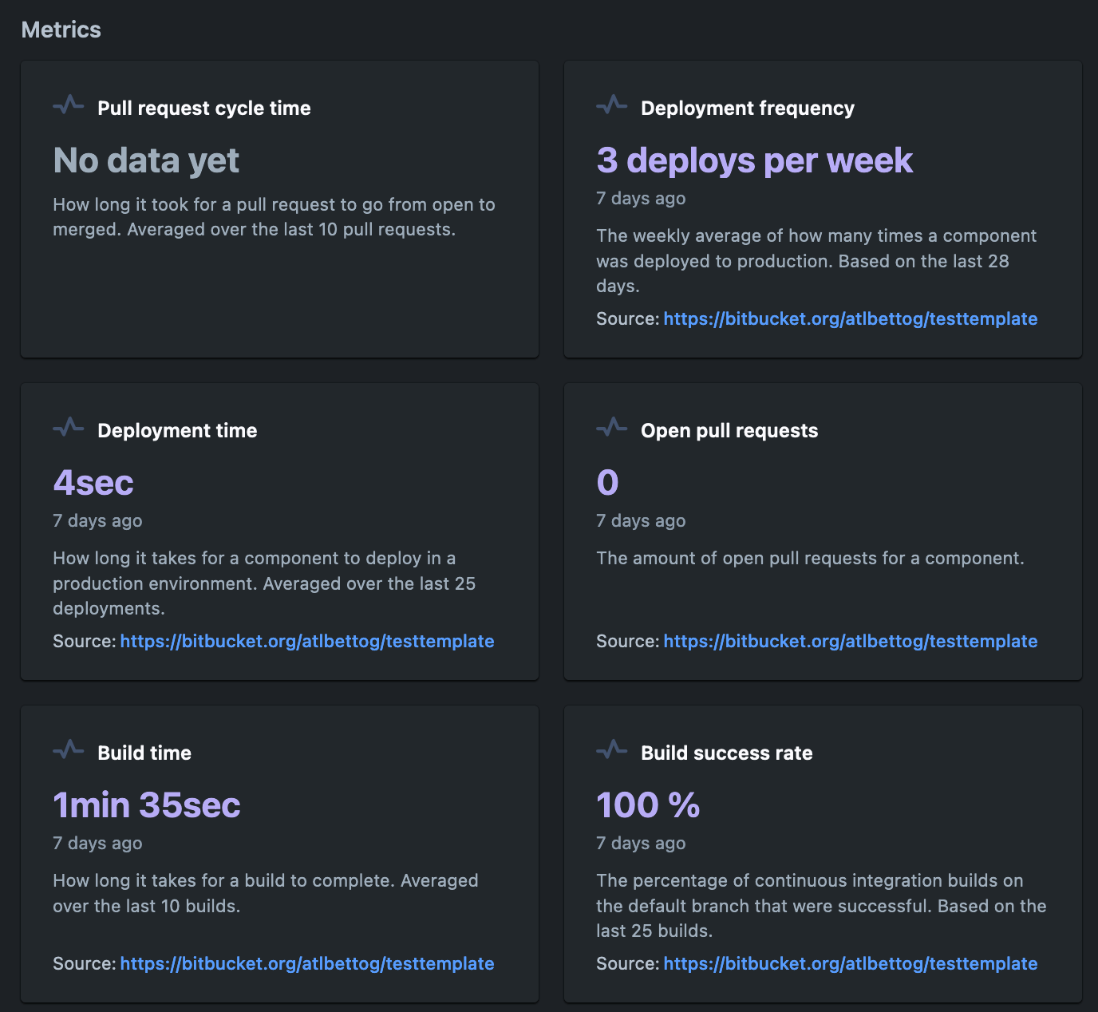1098x1012 pixels.
Task: Select the '100 %' build success value
Action: [648, 805]
